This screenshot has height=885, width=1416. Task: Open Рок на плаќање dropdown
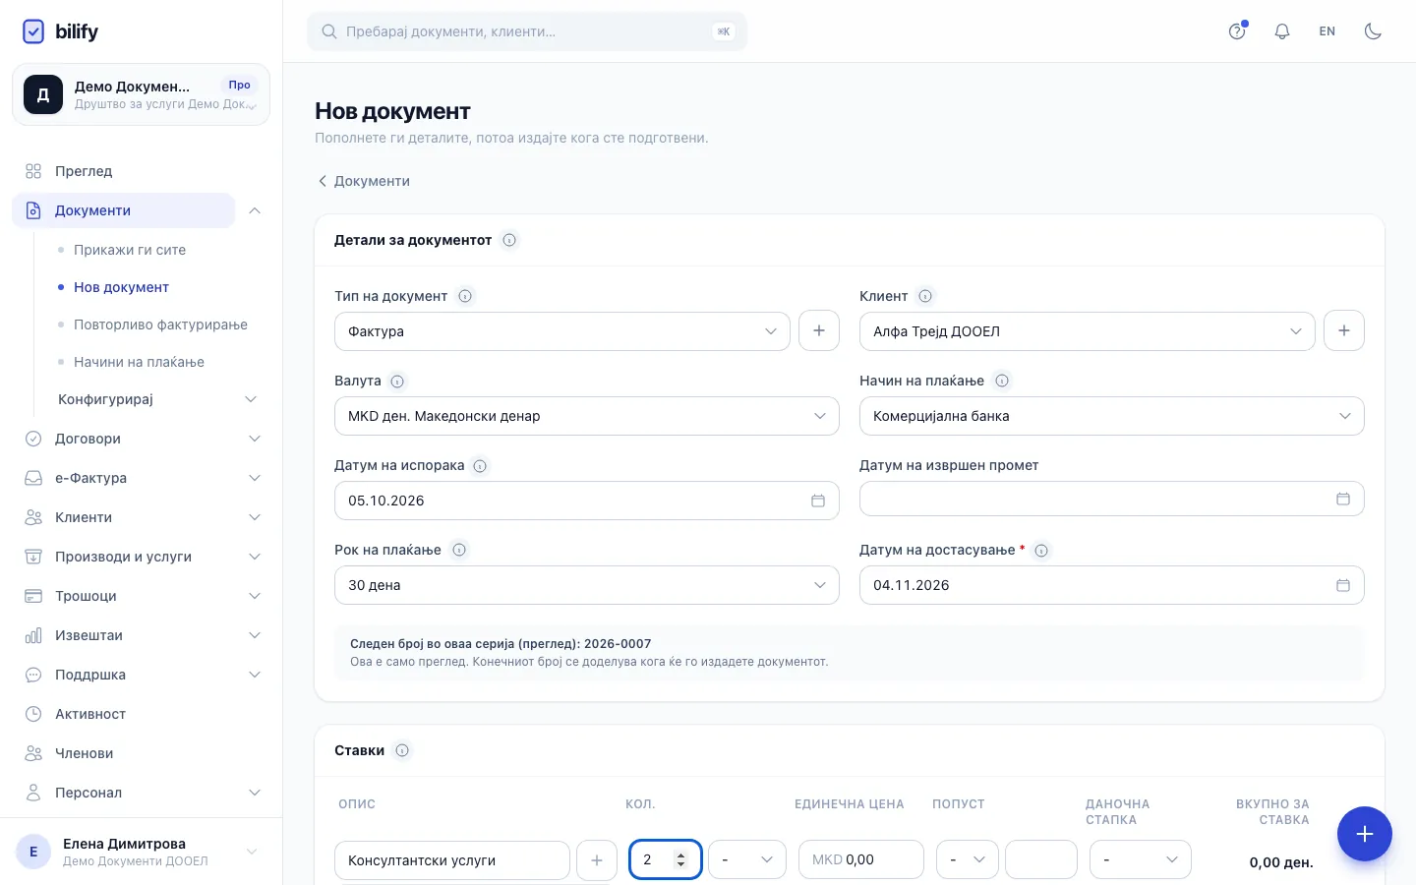coord(587,585)
